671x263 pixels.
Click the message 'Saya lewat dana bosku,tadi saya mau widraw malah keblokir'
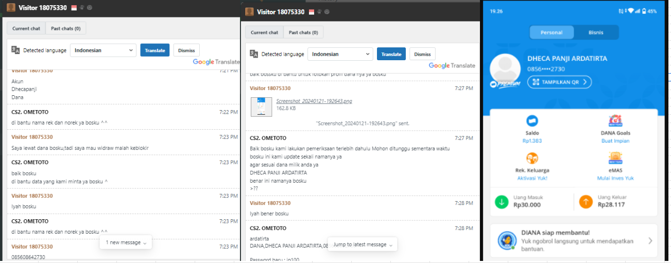[80, 148]
